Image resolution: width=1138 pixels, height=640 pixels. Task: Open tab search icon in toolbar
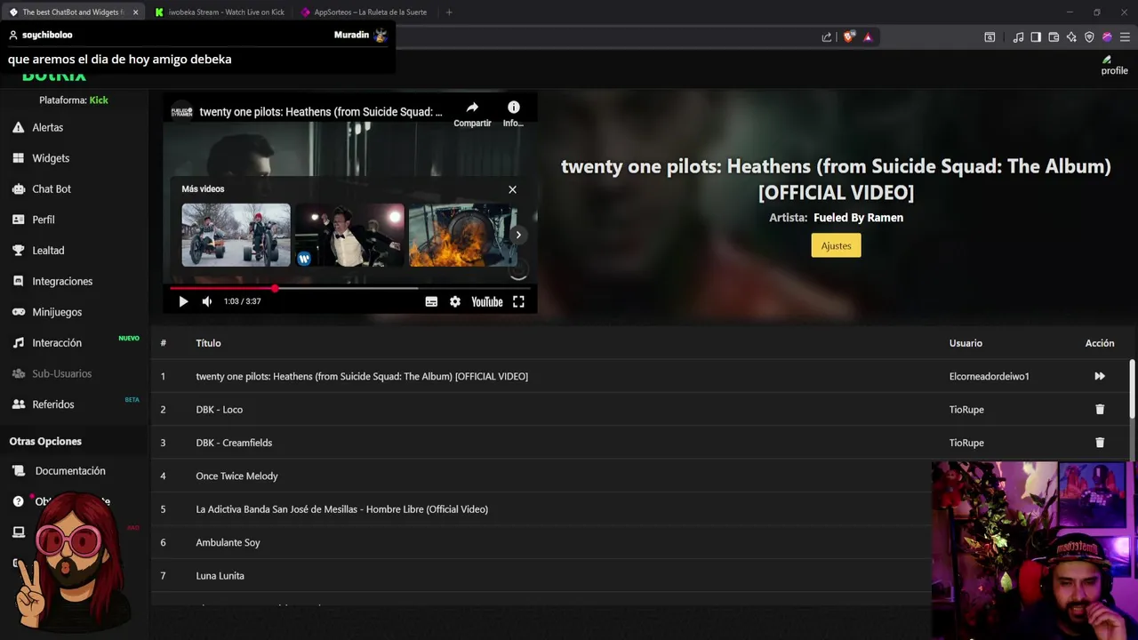[990, 37]
